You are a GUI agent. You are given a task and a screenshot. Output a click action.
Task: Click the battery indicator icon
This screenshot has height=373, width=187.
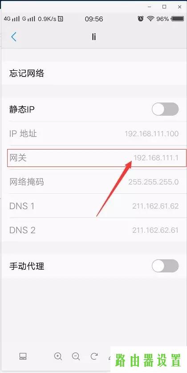tap(177, 19)
